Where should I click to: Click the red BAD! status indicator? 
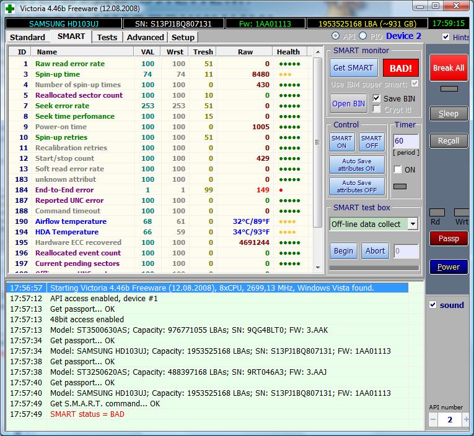pyautogui.click(x=400, y=68)
